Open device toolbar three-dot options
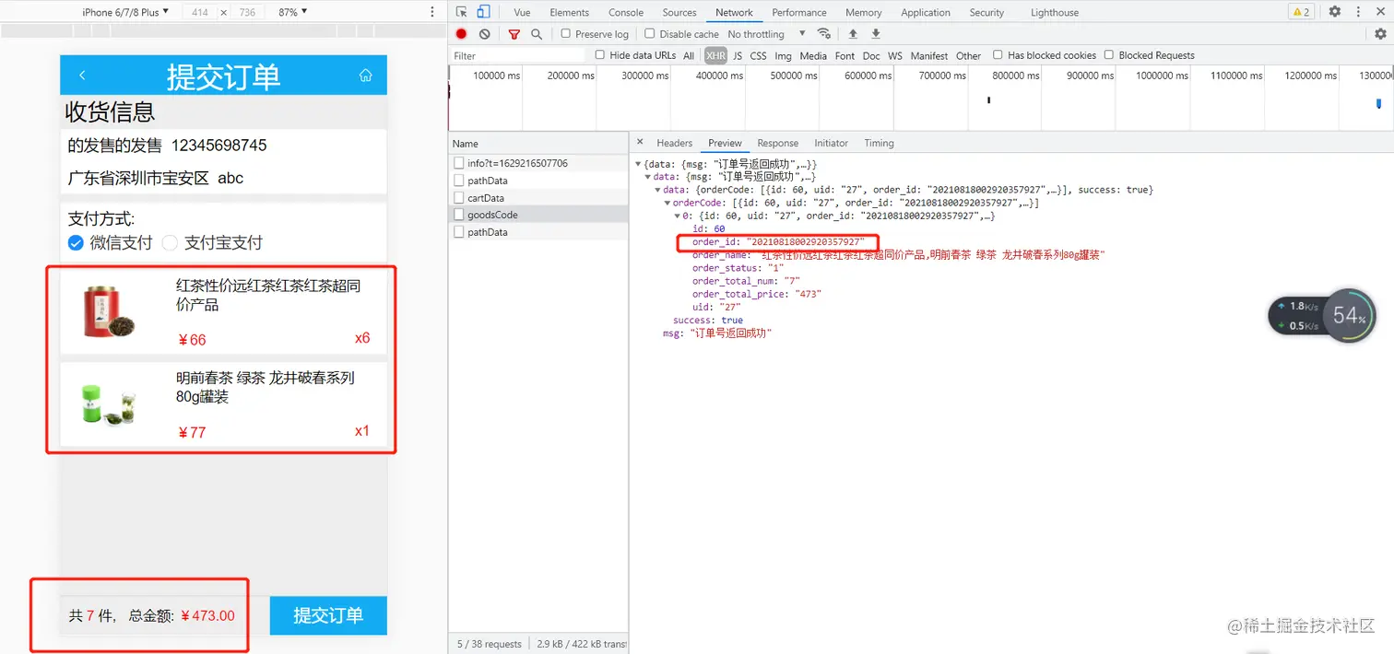This screenshot has width=1394, height=654. 433,12
